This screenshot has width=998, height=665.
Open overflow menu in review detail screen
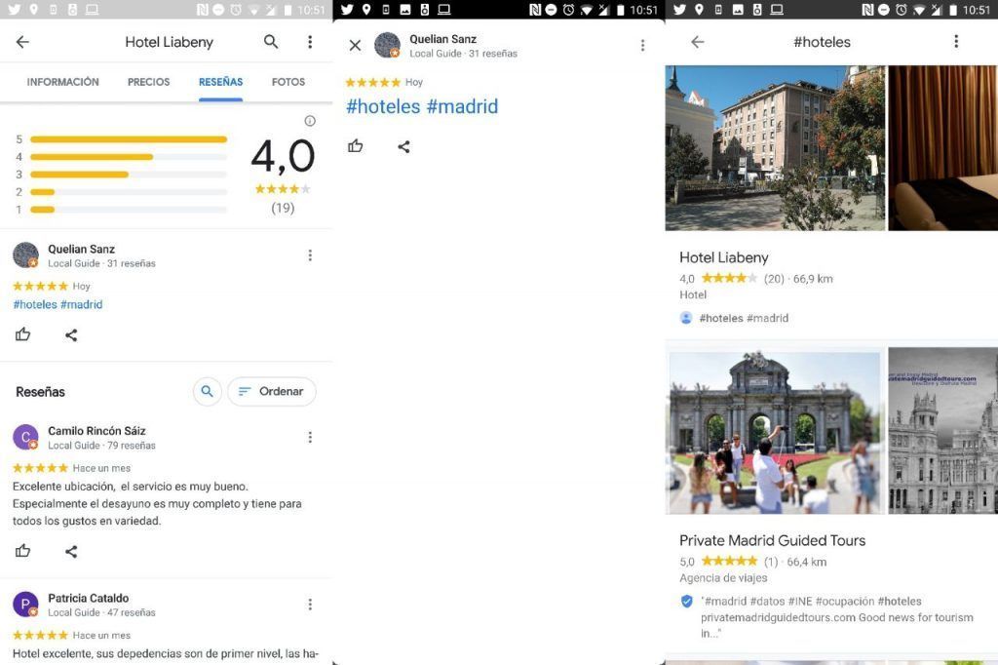coord(643,45)
